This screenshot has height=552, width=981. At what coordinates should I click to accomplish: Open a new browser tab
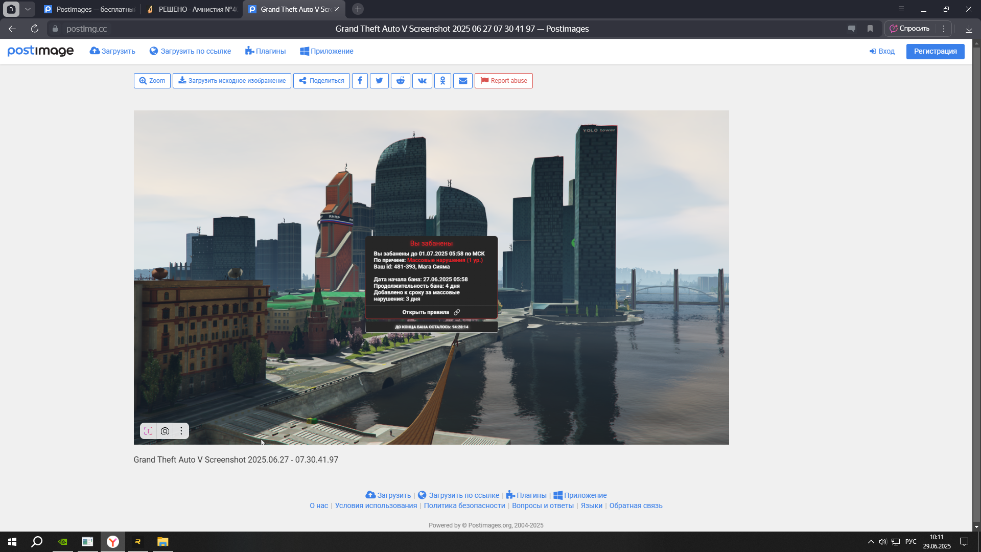click(x=358, y=9)
